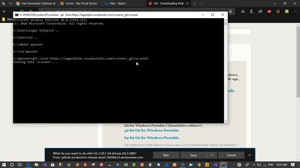
Task: Click the browser page vertical scrollbar thumb
Action: click(x=298, y=62)
